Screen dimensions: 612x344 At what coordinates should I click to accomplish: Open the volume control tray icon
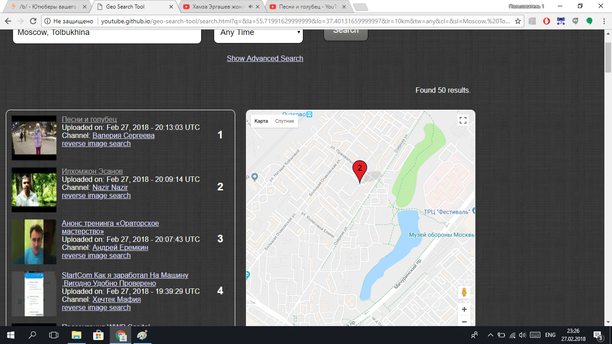click(522, 335)
